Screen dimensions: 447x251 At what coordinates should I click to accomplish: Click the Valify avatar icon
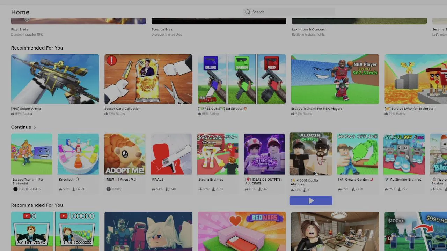click(x=109, y=189)
